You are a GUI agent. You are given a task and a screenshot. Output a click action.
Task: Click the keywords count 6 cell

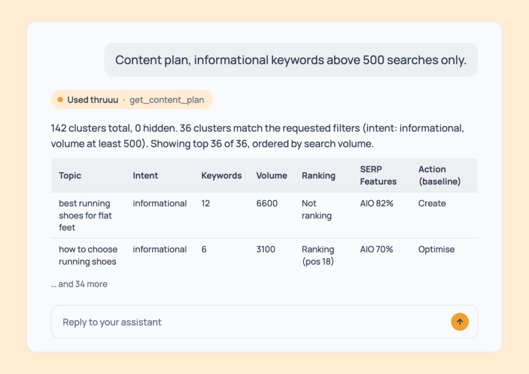pyautogui.click(x=204, y=249)
